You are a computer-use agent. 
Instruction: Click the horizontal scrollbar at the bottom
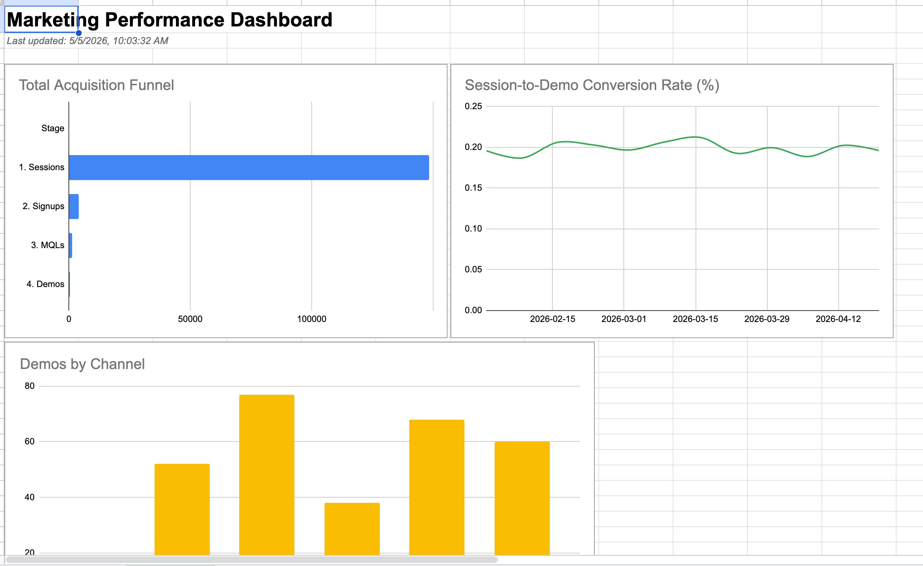pyautogui.click(x=252, y=560)
